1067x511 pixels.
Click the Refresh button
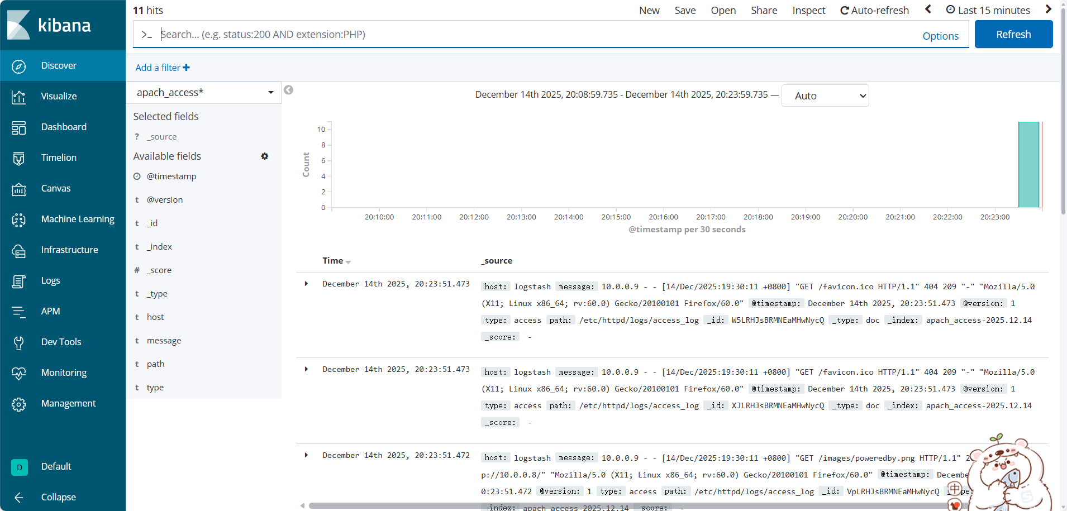(x=1013, y=34)
